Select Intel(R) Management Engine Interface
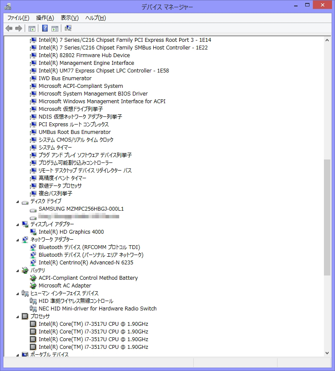 click(86, 63)
